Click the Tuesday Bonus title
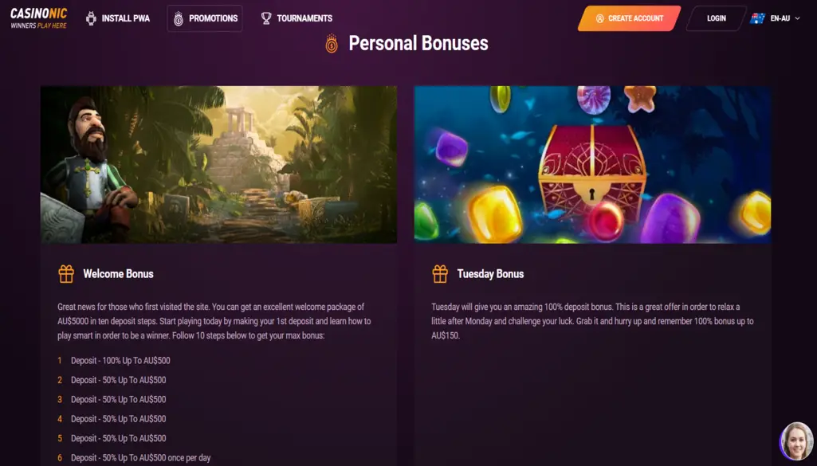 click(490, 274)
